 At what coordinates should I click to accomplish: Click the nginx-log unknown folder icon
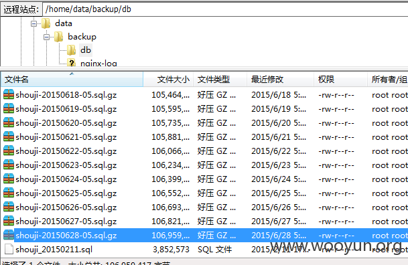pos(71,62)
